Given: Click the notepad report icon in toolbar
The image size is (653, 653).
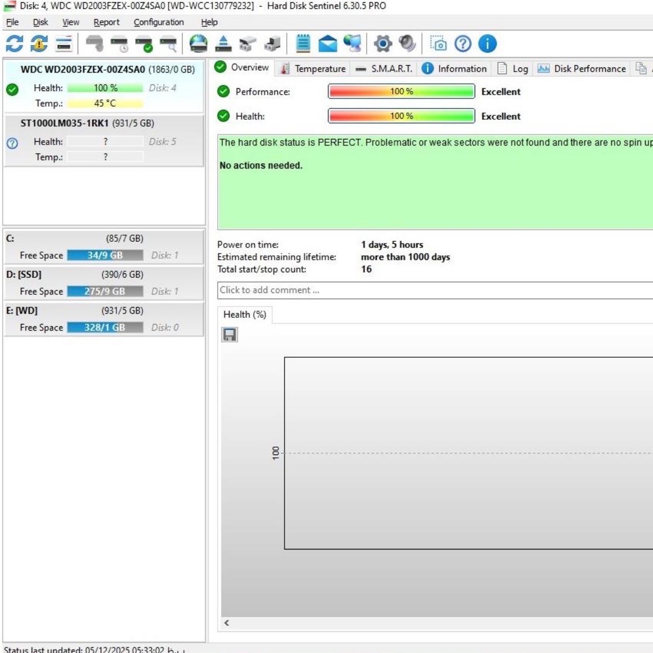Looking at the screenshot, I should (x=303, y=43).
